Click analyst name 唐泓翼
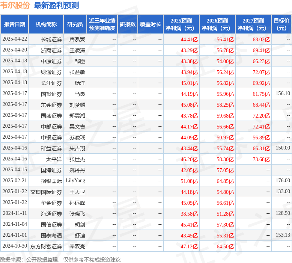 coord(77,39)
